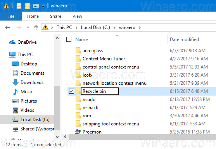Click the horizontal scrollbar track of file list
Screen dimensions: 216x149
pyautogui.click(x=142, y=137)
